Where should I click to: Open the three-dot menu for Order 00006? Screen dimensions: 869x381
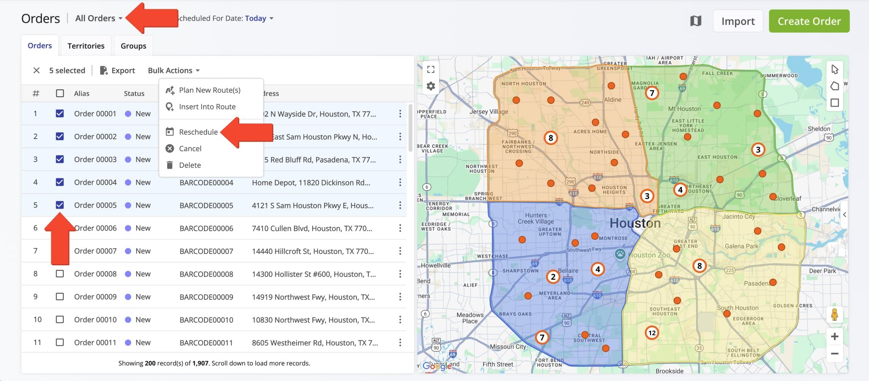point(400,228)
